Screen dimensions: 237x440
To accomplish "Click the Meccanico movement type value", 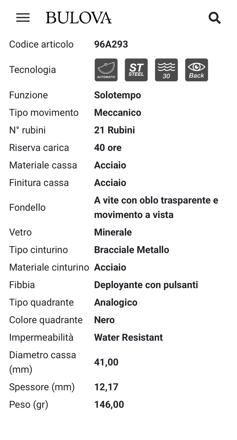I will (x=118, y=113).
